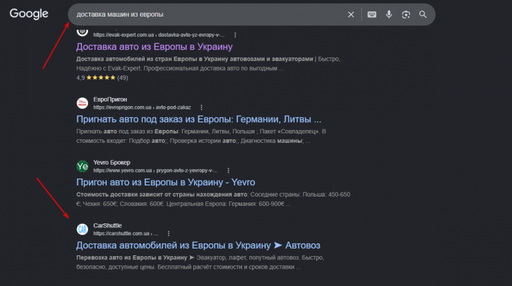Screen dimensions: 512x286
Task: Click the 4,9 star rating (49)
Action: [102, 78]
